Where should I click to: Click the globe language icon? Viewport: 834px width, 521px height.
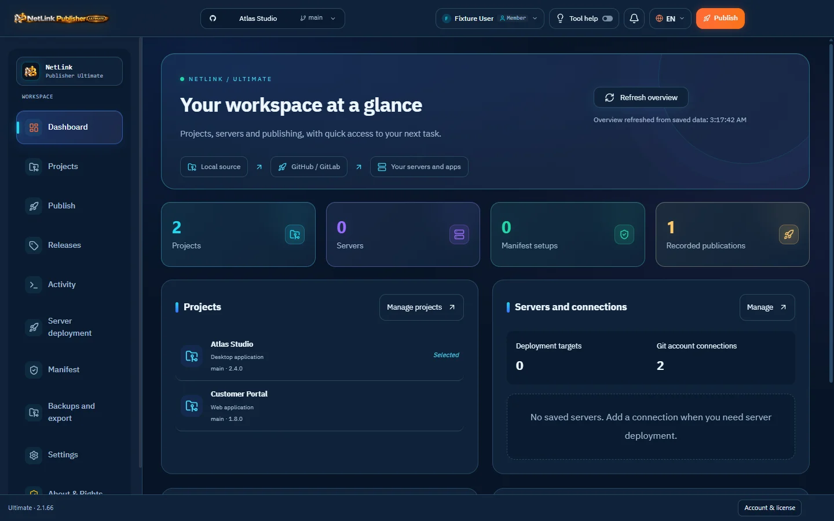(x=659, y=19)
